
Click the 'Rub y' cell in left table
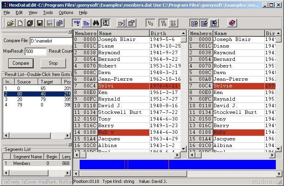(123, 132)
